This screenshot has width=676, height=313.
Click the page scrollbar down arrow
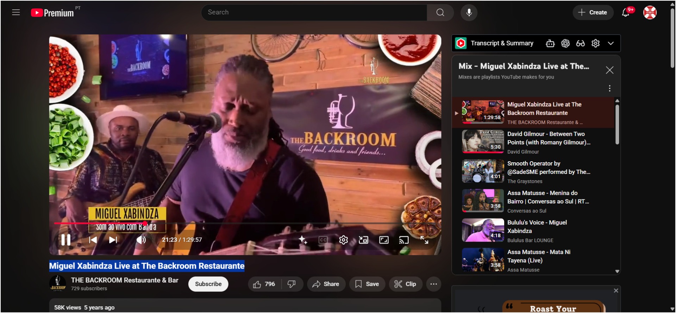tap(672, 309)
